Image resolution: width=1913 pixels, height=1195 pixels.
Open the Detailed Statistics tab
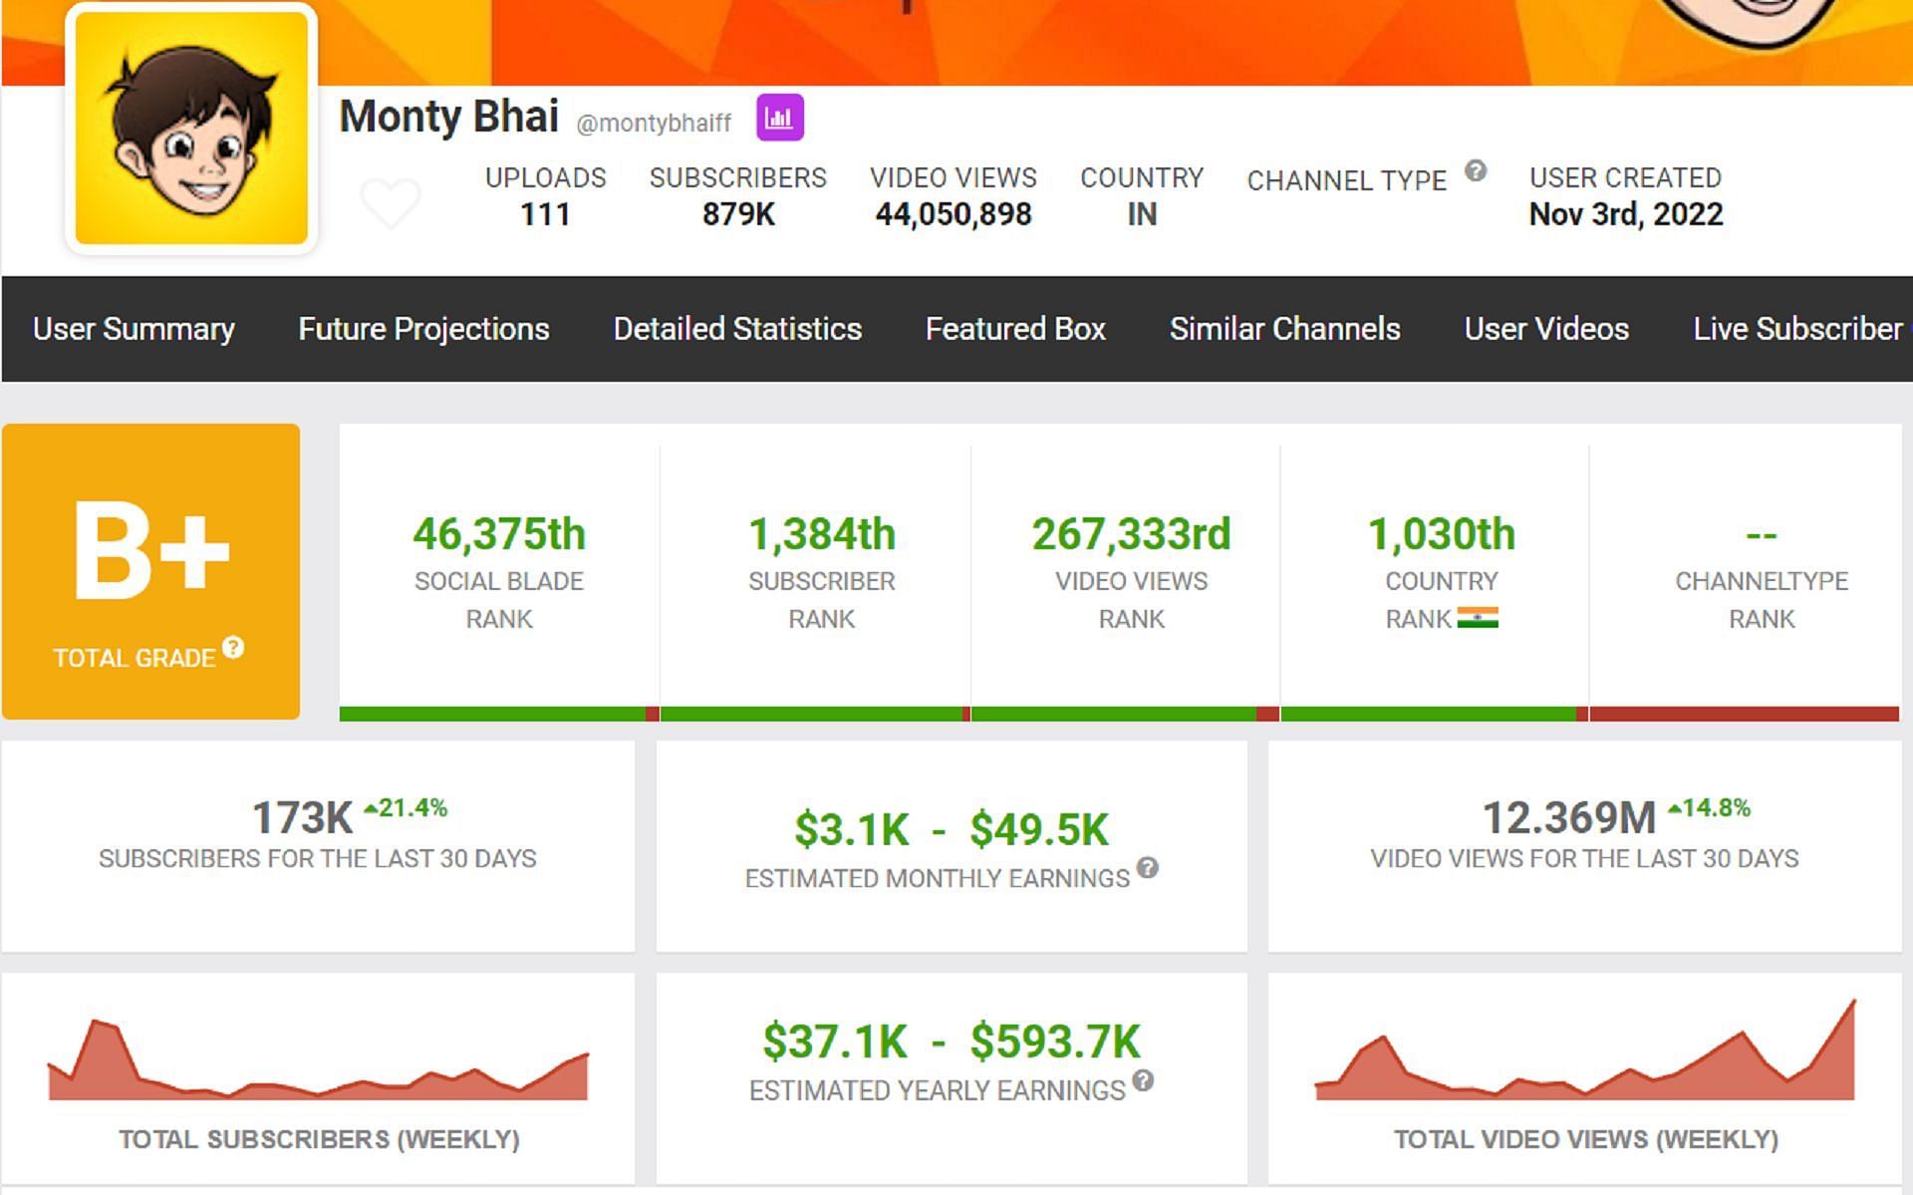point(737,329)
